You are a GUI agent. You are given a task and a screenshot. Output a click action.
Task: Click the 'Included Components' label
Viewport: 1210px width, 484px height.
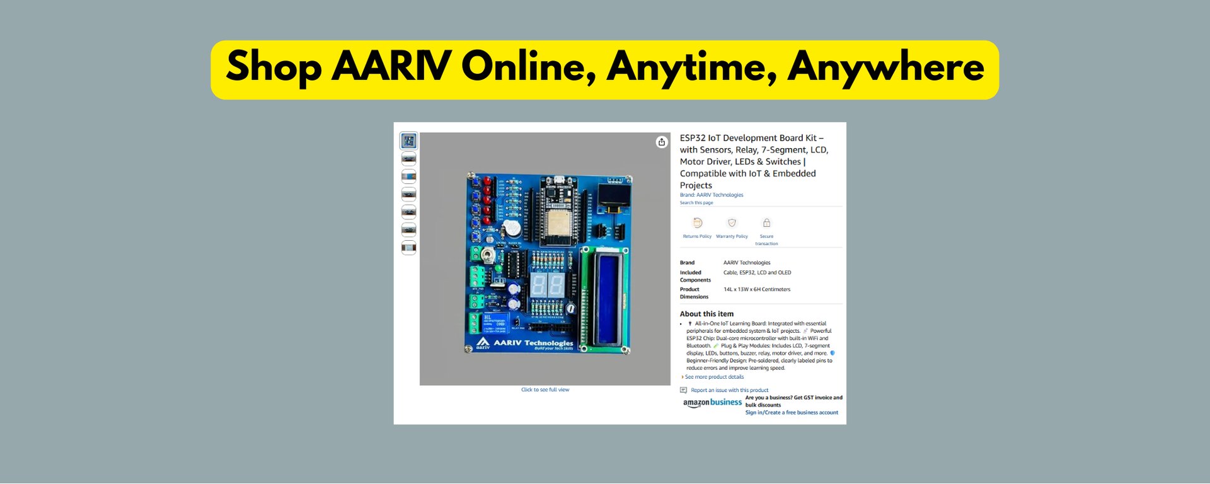695,277
